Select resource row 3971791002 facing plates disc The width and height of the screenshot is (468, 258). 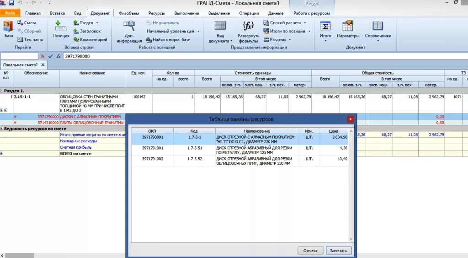(239, 161)
